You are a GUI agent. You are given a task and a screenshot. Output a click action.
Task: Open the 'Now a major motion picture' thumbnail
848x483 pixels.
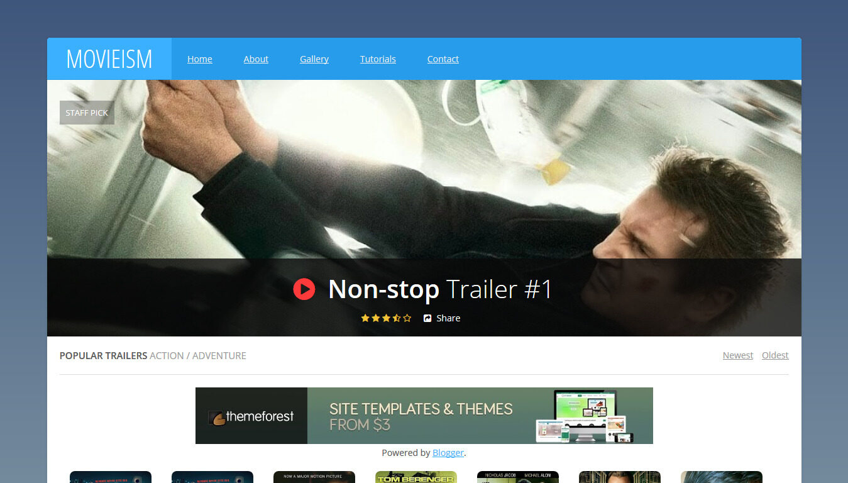point(314,477)
